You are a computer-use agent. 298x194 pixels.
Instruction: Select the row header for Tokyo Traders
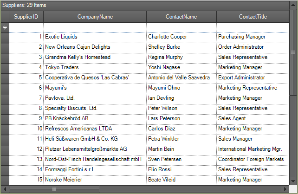5,68
